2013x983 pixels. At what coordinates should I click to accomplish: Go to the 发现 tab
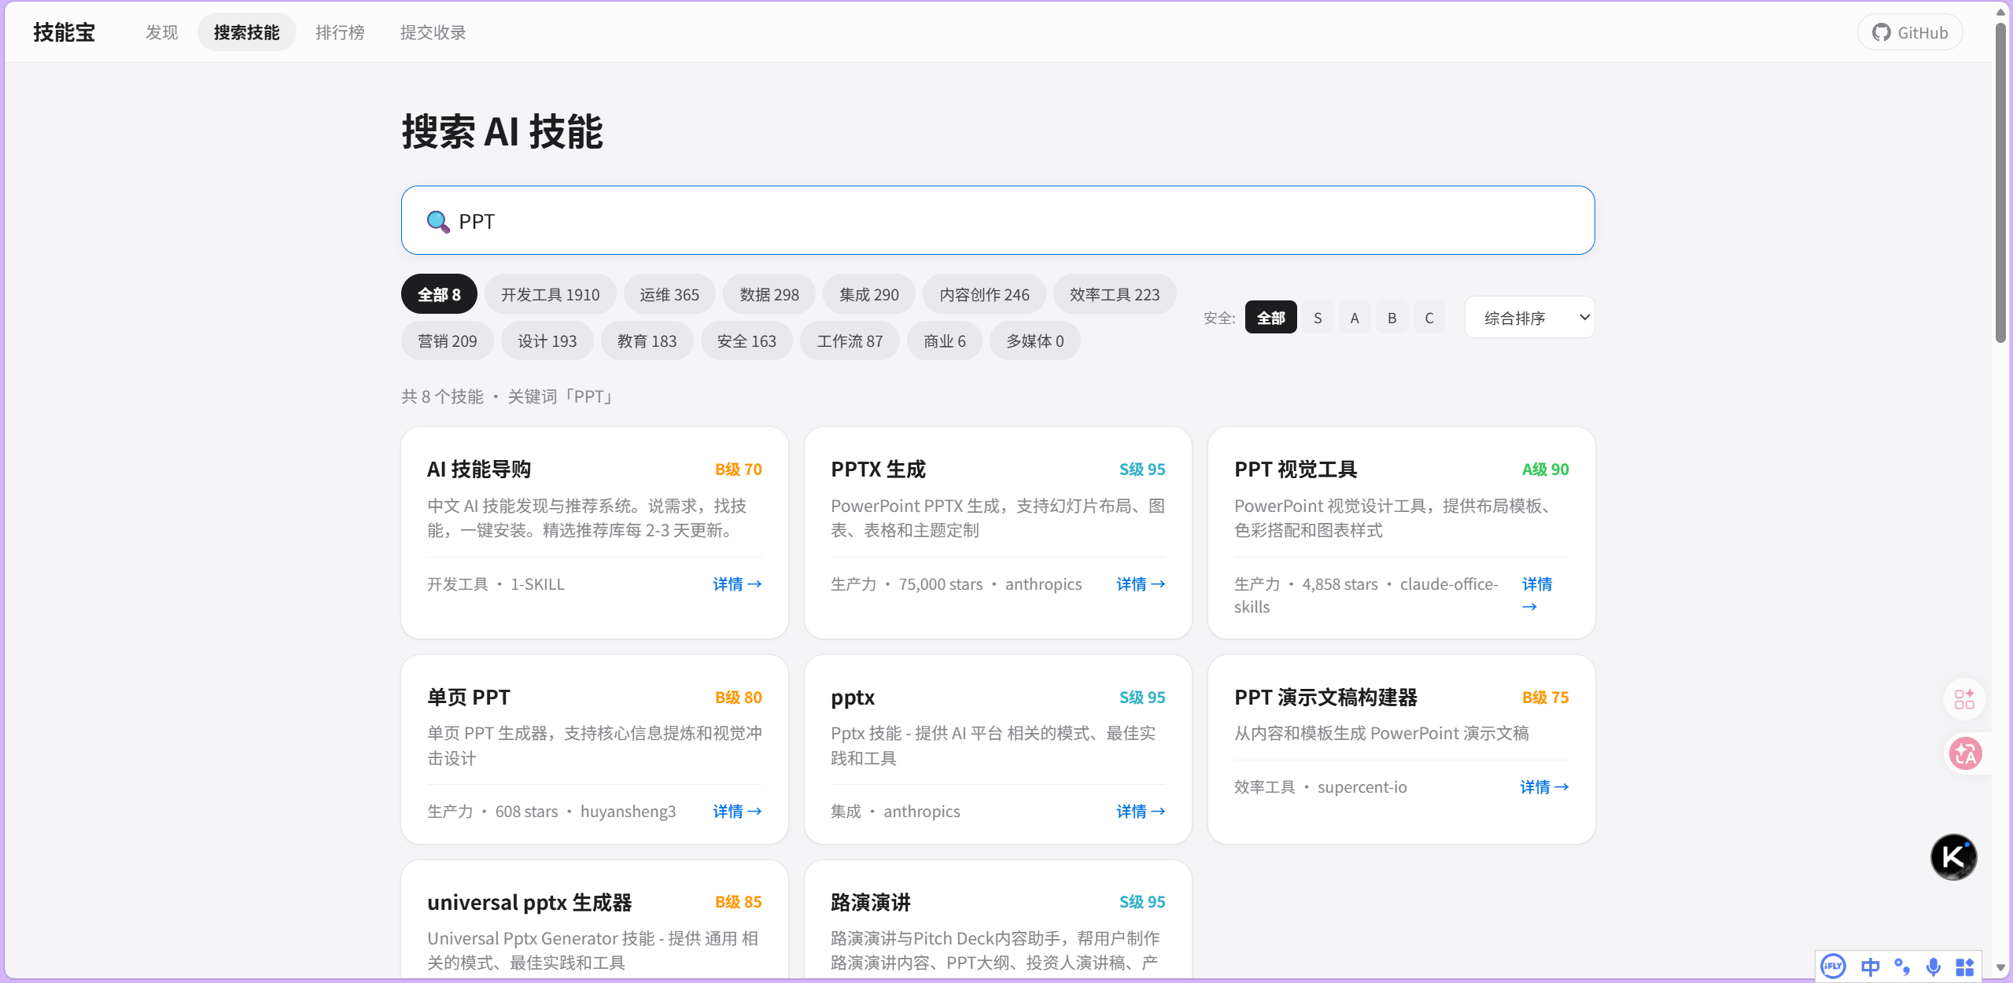point(161,32)
